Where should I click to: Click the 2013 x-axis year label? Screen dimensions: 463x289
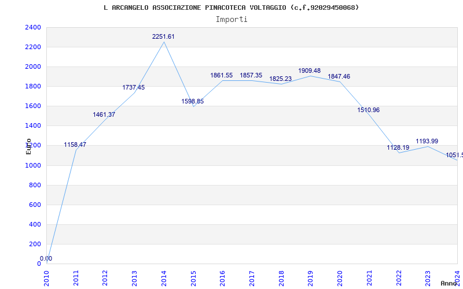[135, 278]
